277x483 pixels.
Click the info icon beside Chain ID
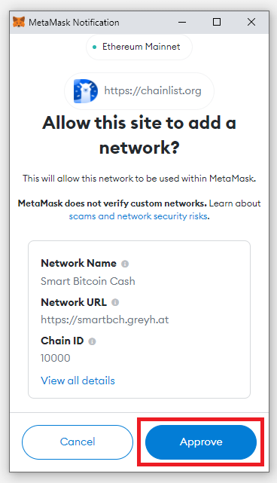pos(92,341)
